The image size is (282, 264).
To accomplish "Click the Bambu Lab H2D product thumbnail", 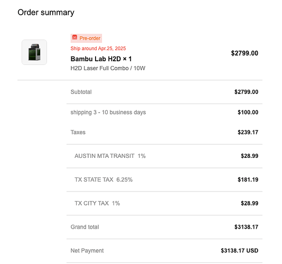I will click(x=34, y=52).
